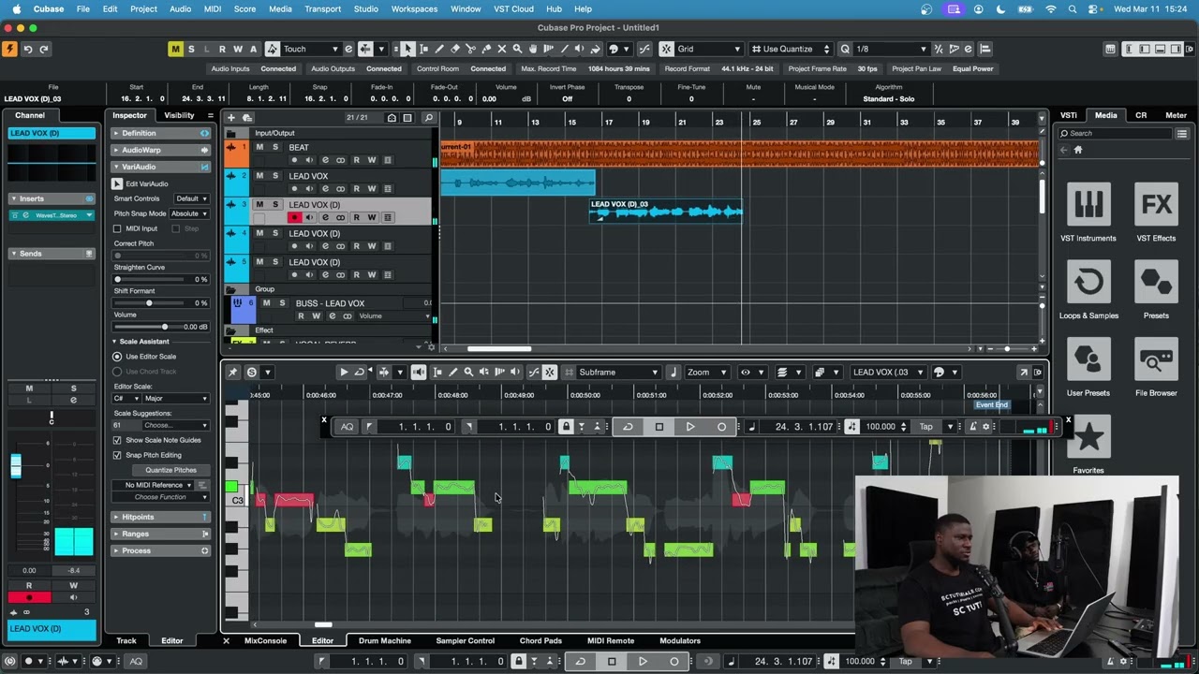Switch to the Chord Pads tab
This screenshot has width=1199, height=674.
[x=540, y=641]
